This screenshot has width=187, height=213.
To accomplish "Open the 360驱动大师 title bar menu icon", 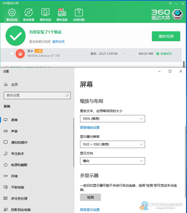I will click(x=170, y=4).
